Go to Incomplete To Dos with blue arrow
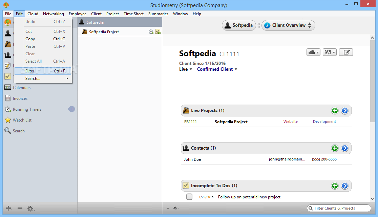This screenshot has height=217, width=378. click(345, 186)
